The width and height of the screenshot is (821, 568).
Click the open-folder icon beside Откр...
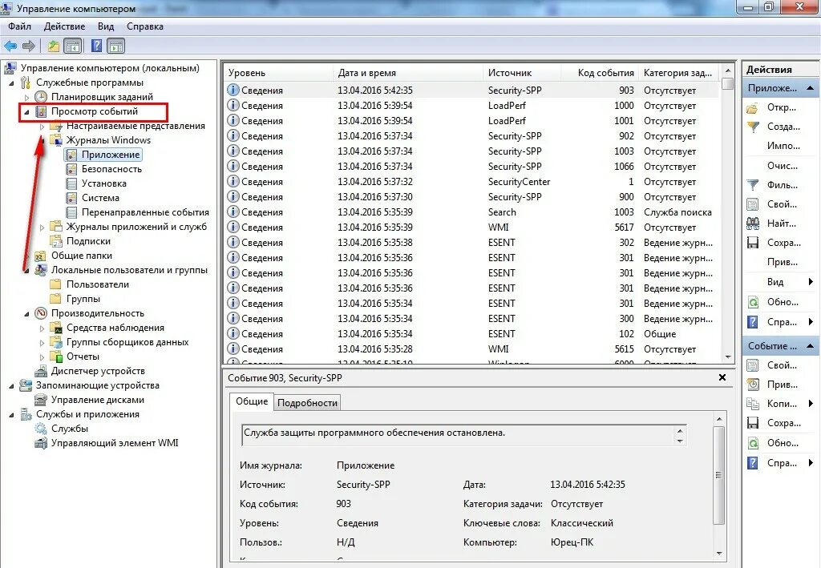click(x=752, y=107)
